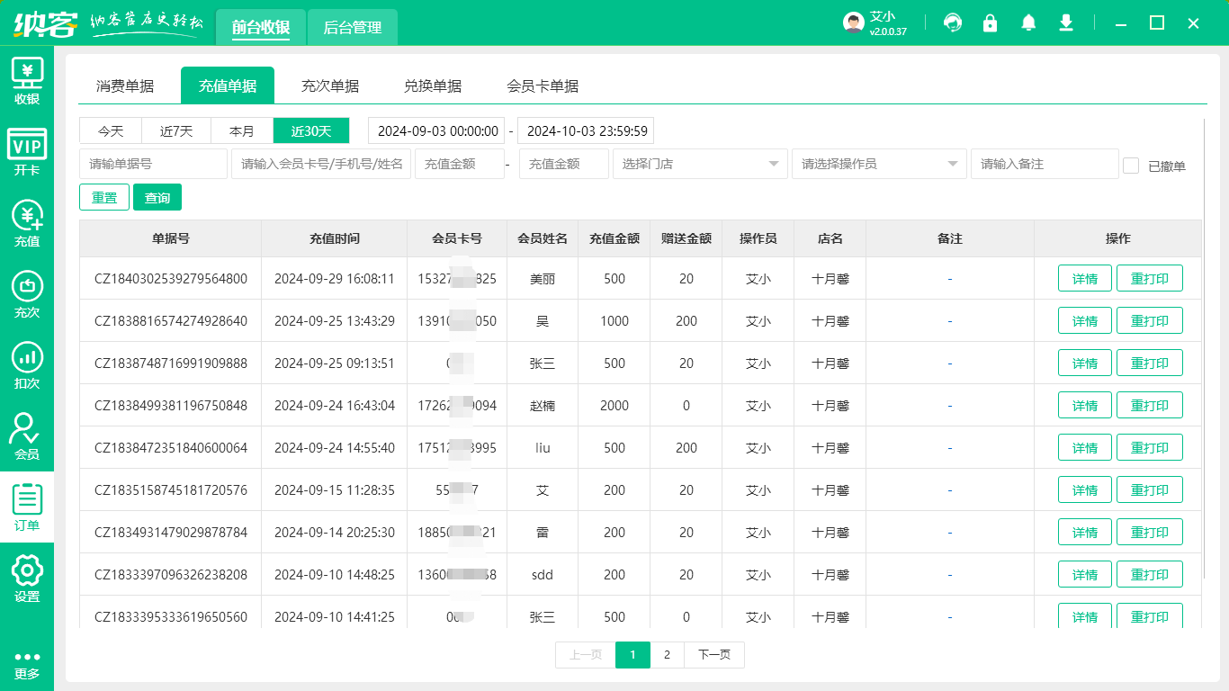
Task: Click the timestamp 2024-09-25 09:13:51
Action: pyautogui.click(x=335, y=363)
